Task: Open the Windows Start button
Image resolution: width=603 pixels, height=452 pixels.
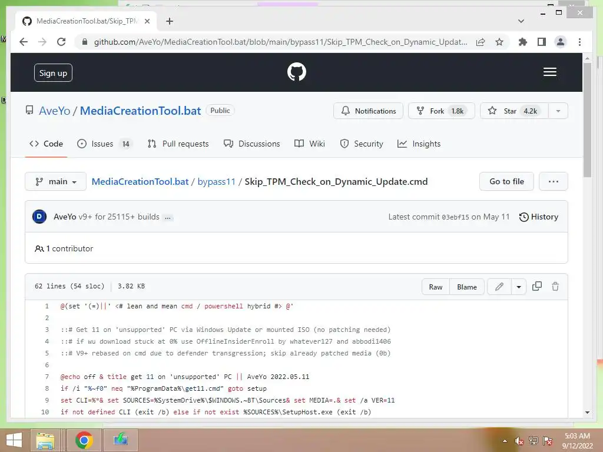Action: point(14,440)
